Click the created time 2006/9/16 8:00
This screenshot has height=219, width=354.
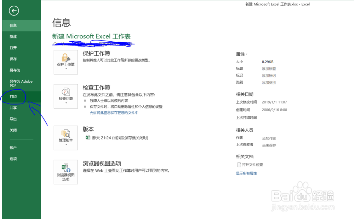pyautogui.click(x=274, y=110)
